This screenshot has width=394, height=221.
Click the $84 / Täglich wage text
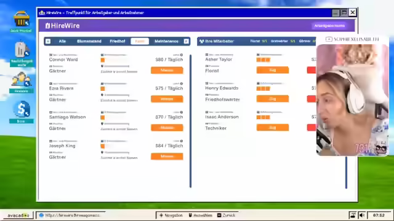169,145
